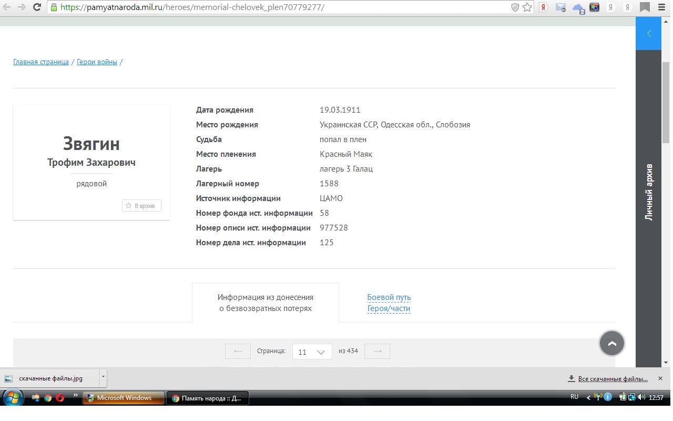Open the page number dropdown showing 11
This screenshot has height=421, width=673.
coord(312,352)
